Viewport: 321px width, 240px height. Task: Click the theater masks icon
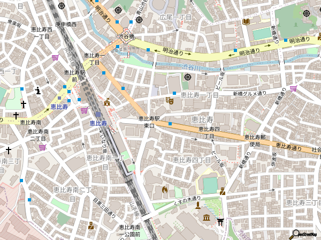click(170, 100)
